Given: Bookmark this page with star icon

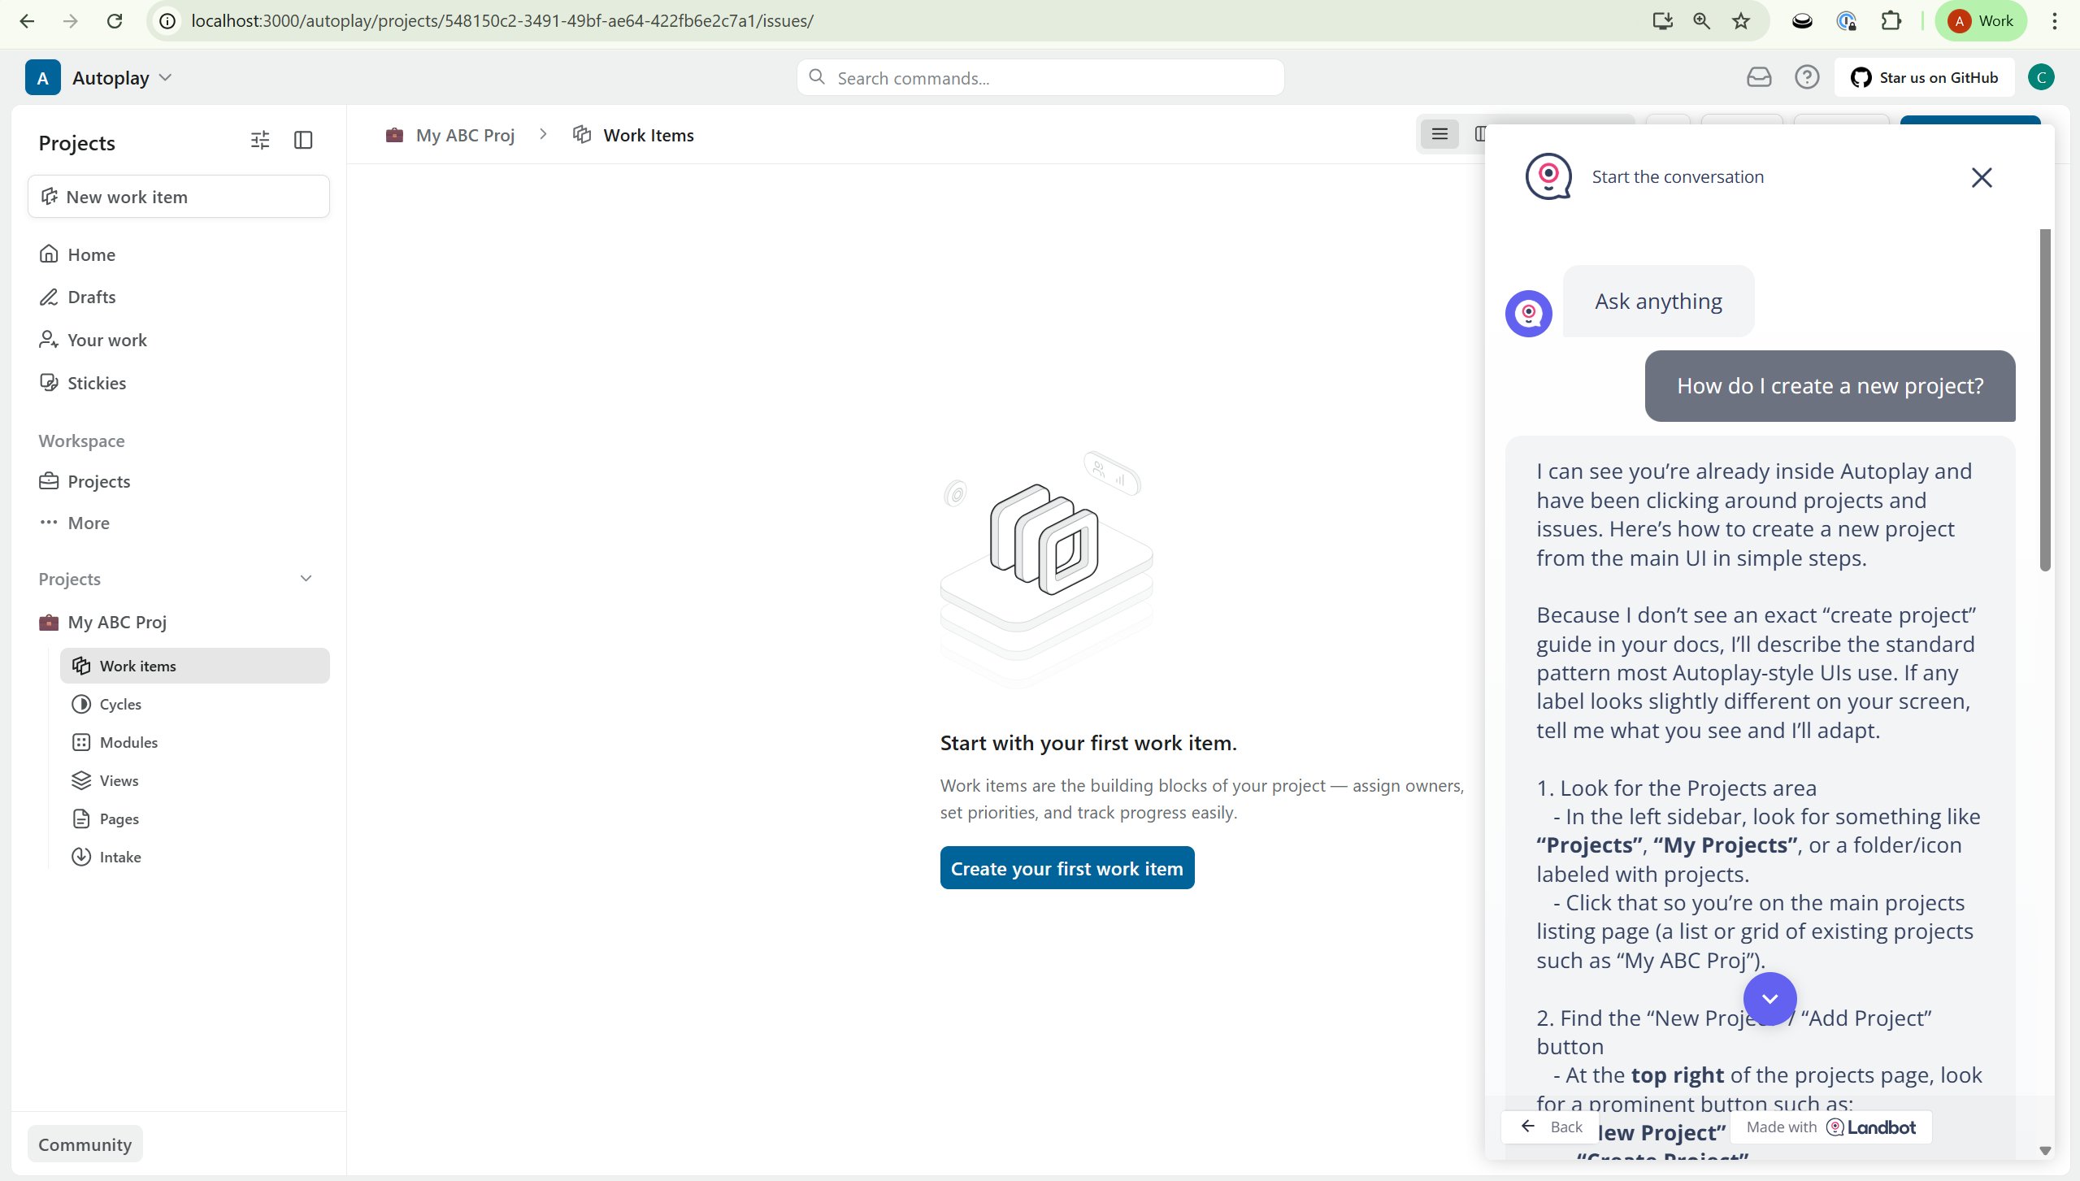Looking at the screenshot, I should point(1740,21).
